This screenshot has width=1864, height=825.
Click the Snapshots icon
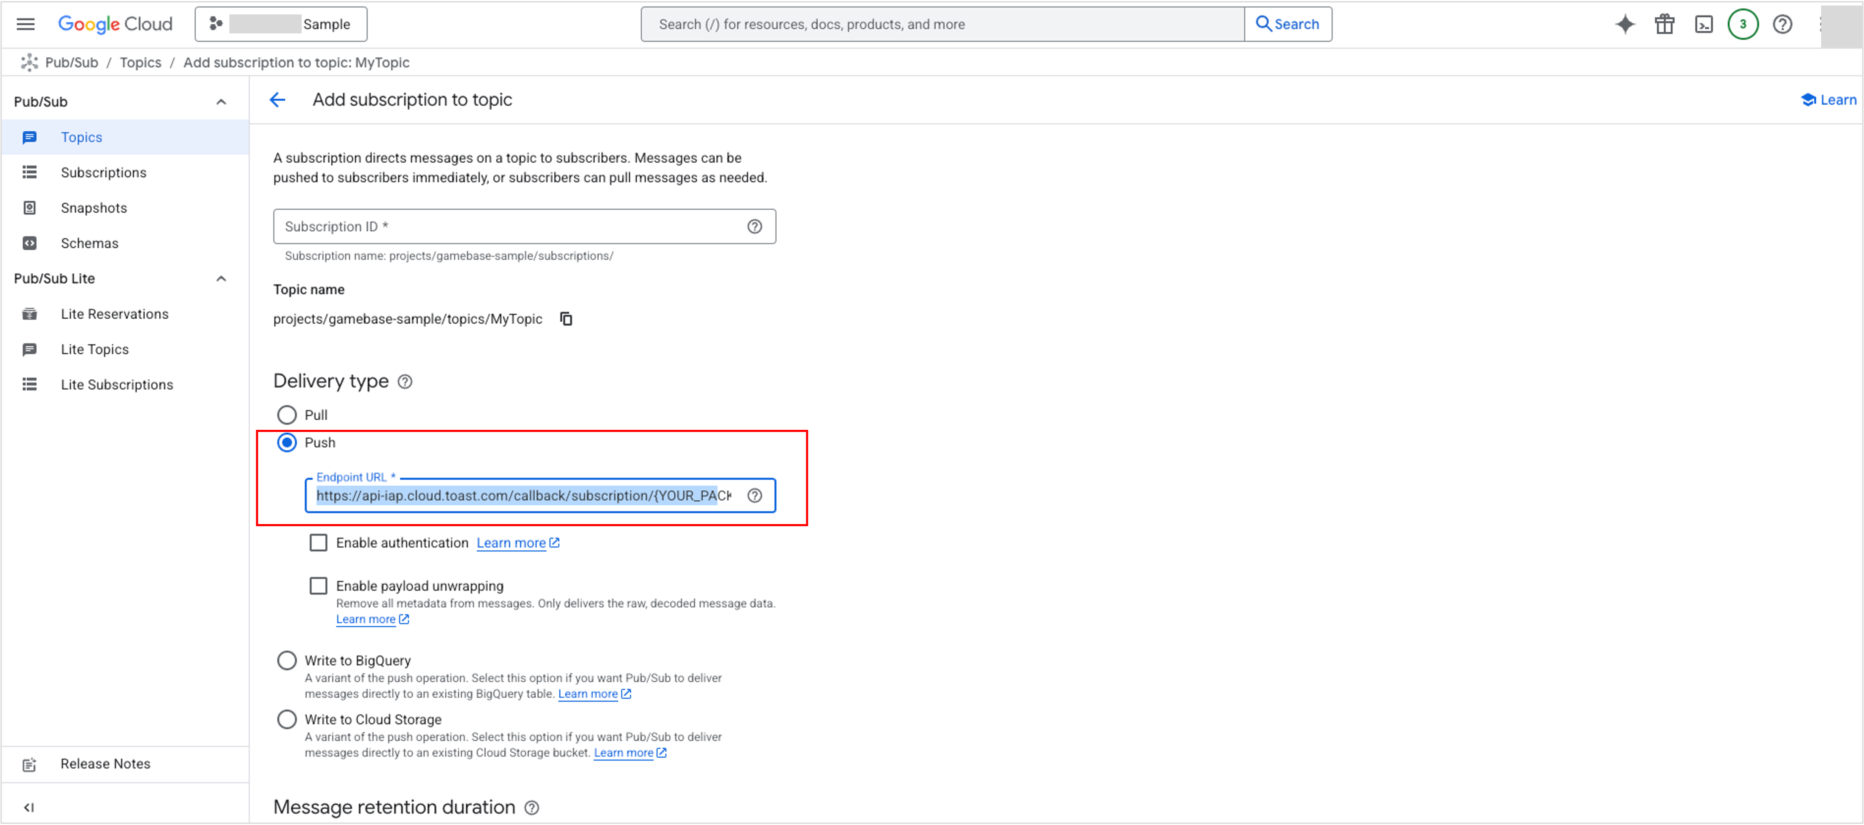tap(30, 208)
